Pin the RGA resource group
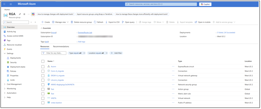This screenshot has height=109, width=261. point(20,14)
